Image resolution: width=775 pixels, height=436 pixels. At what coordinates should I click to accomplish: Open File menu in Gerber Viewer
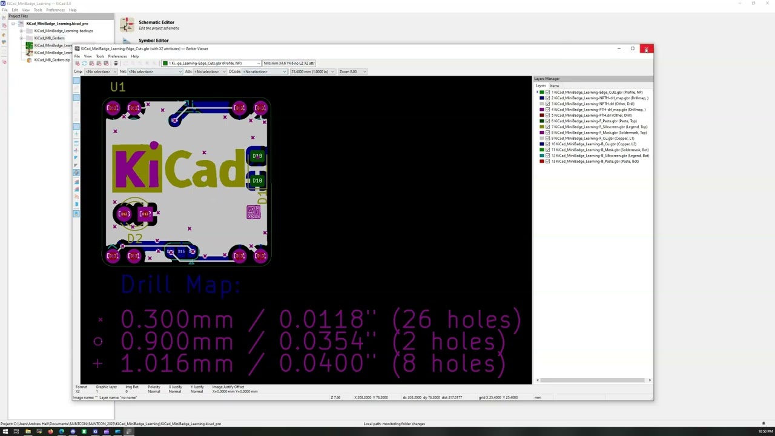pos(77,56)
